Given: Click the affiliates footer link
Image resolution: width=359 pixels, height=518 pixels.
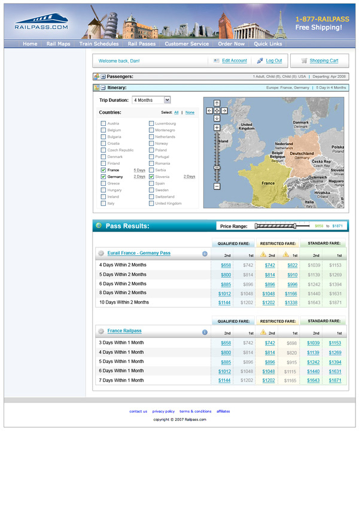Looking at the screenshot, I should (223, 411).
